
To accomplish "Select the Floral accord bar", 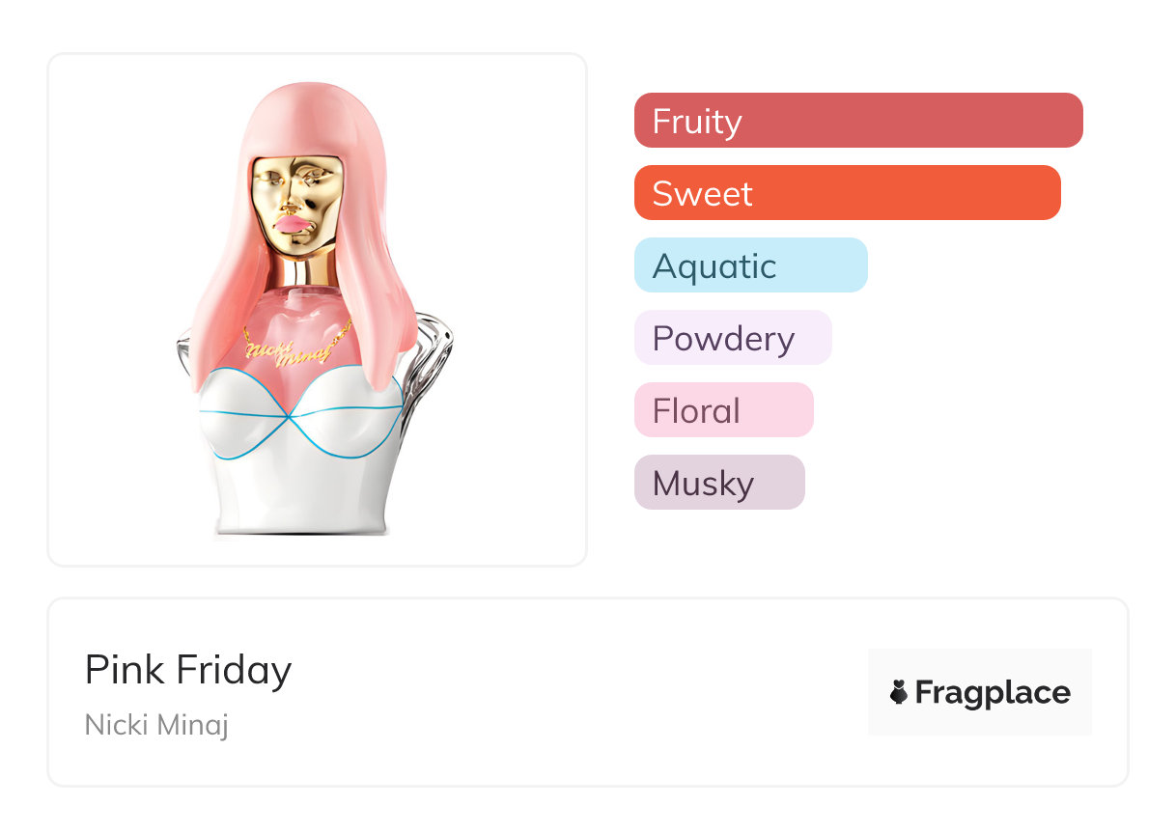I will point(723,410).
